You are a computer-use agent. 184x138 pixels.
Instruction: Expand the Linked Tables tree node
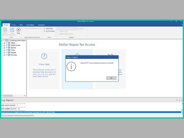point(4,45)
